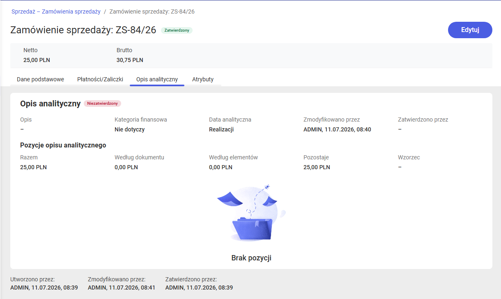Click the Zatwierdzony status badge

coord(177,30)
